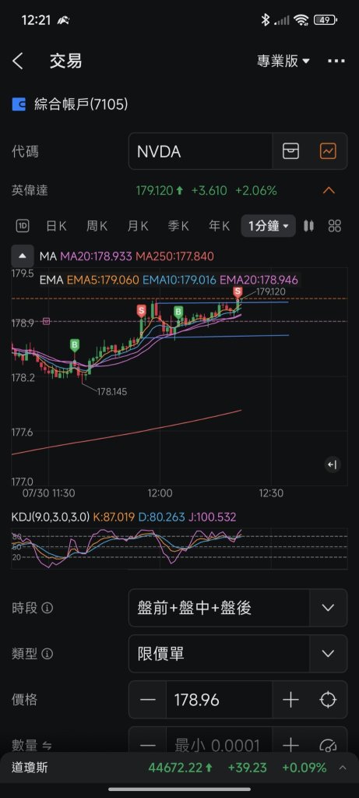
Task: Open the candlestick chart style icon
Action: [x=308, y=226]
